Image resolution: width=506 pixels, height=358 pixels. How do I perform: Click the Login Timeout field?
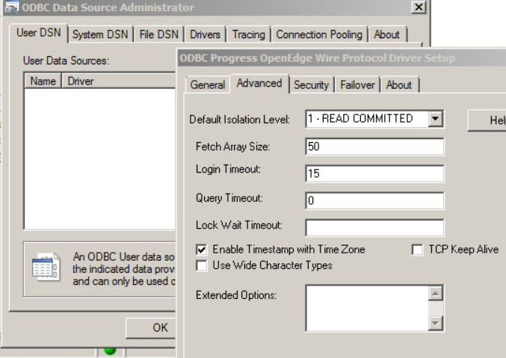point(374,173)
